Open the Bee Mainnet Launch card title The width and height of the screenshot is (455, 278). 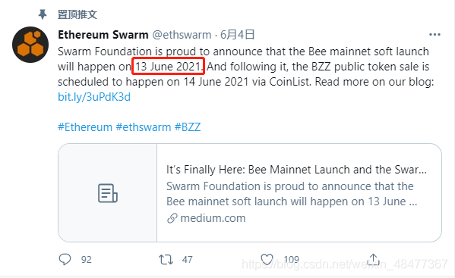click(296, 170)
